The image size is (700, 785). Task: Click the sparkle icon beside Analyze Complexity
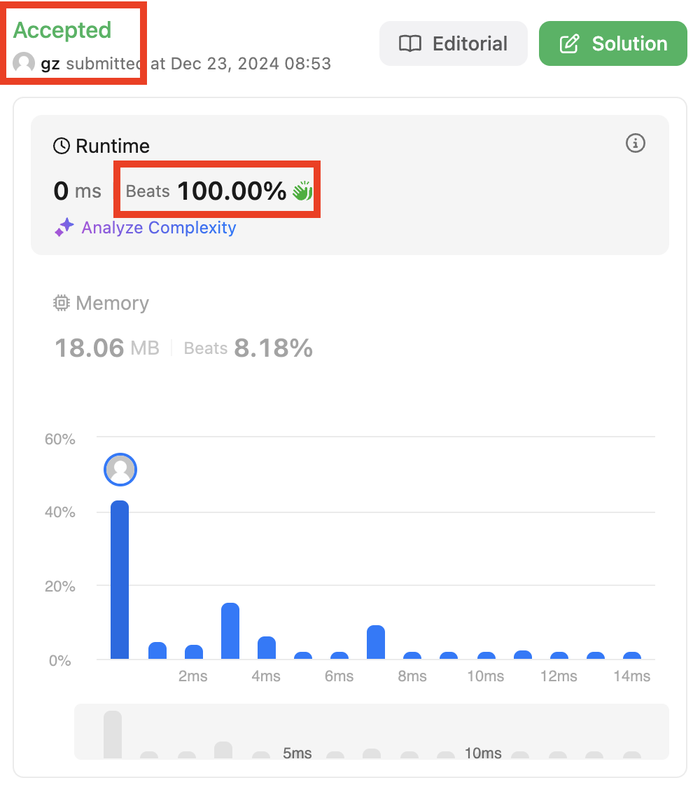[64, 227]
